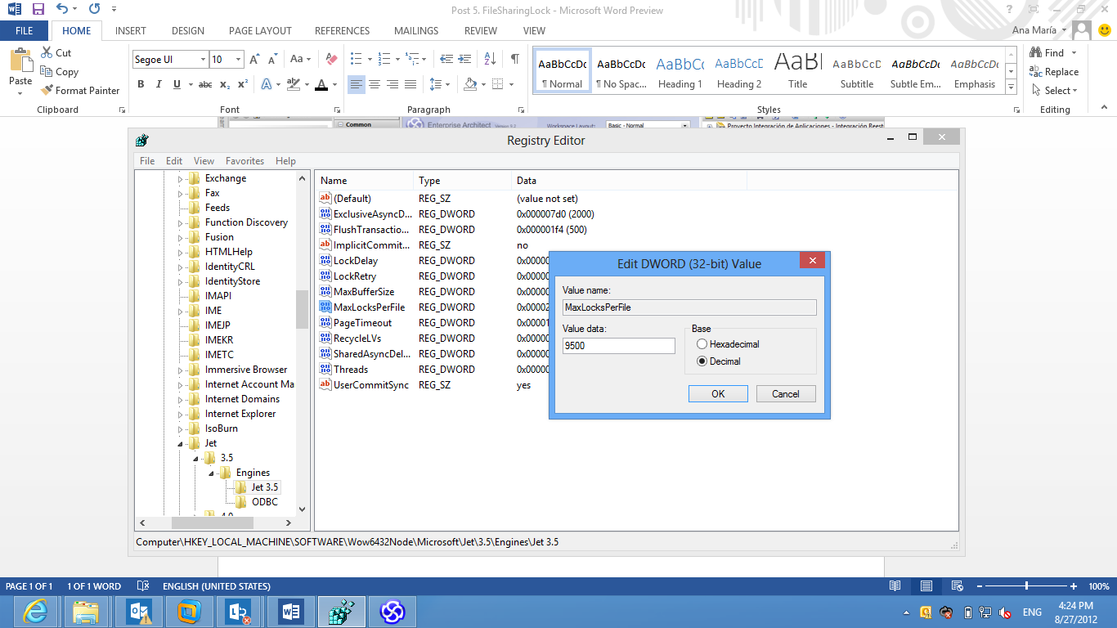The width and height of the screenshot is (1117, 628).
Task: Align paragraph text to the right
Action: click(393, 84)
